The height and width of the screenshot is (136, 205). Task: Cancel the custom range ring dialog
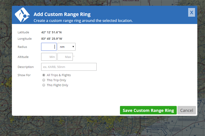(187, 111)
